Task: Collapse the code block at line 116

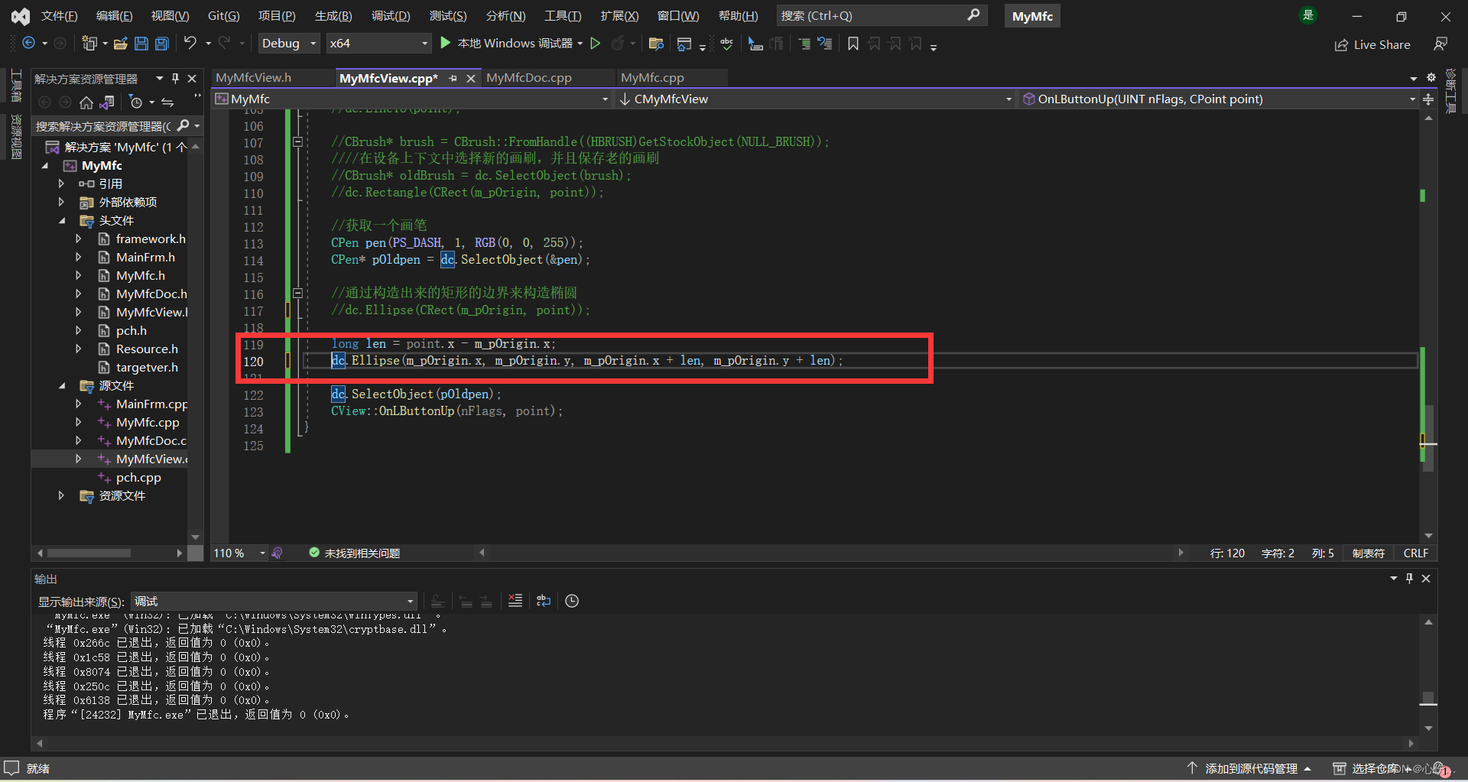Action: coord(297,293)
